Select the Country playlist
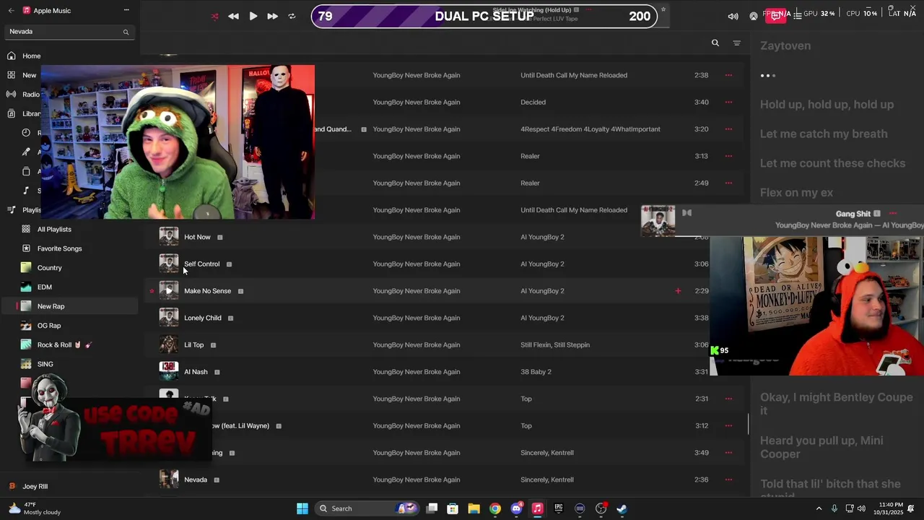924x520 pixels. pos(49,268)
